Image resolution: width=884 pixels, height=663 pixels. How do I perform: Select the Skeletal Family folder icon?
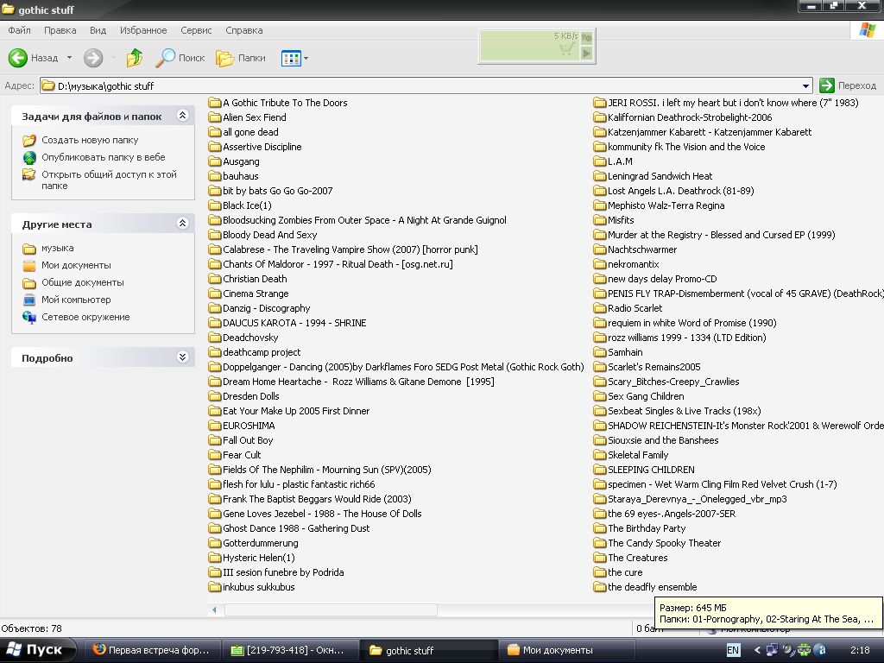[x=599, y=454]
